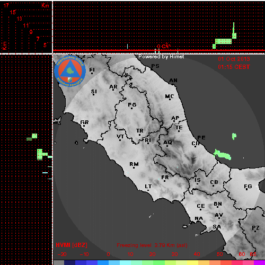265x265 pixels.
Task: Click the '-10' dBZ scale value
Action: [84, 254]
